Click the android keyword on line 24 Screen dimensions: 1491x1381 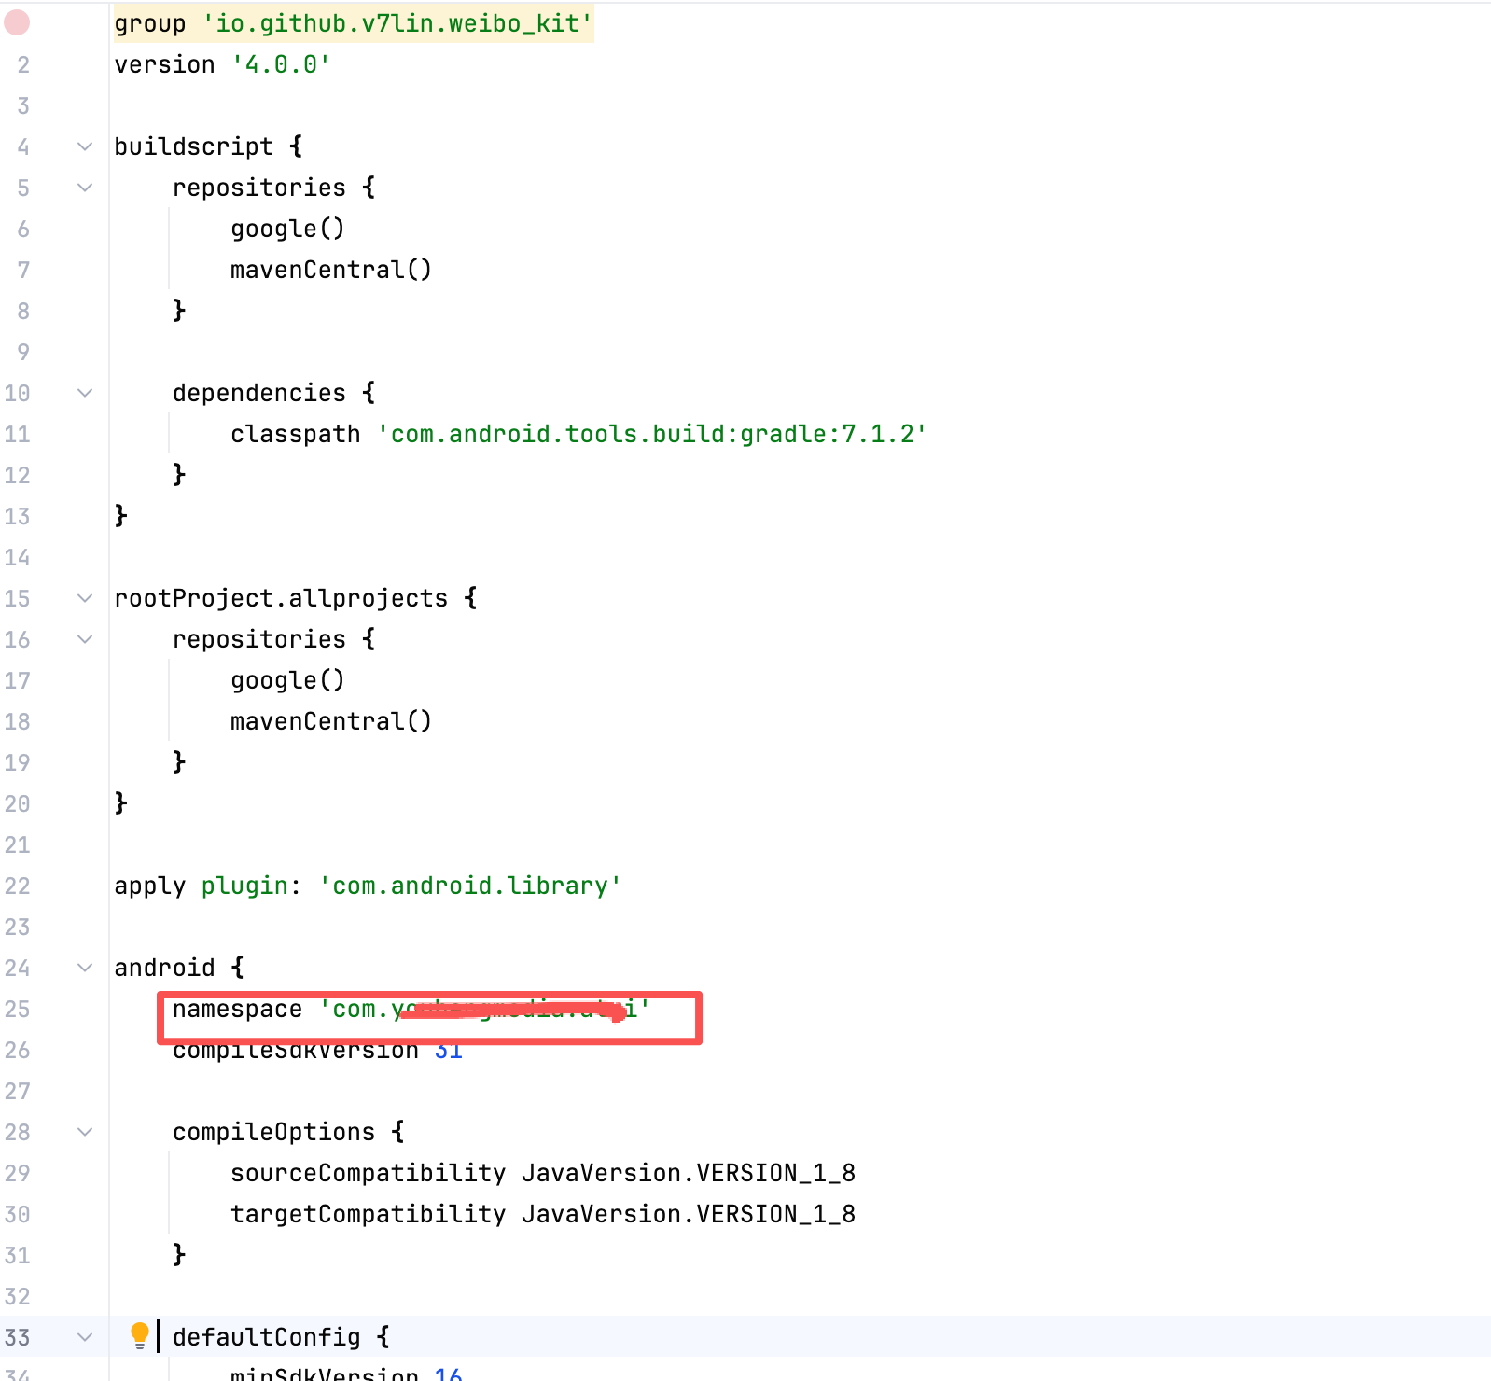point(165,968)
